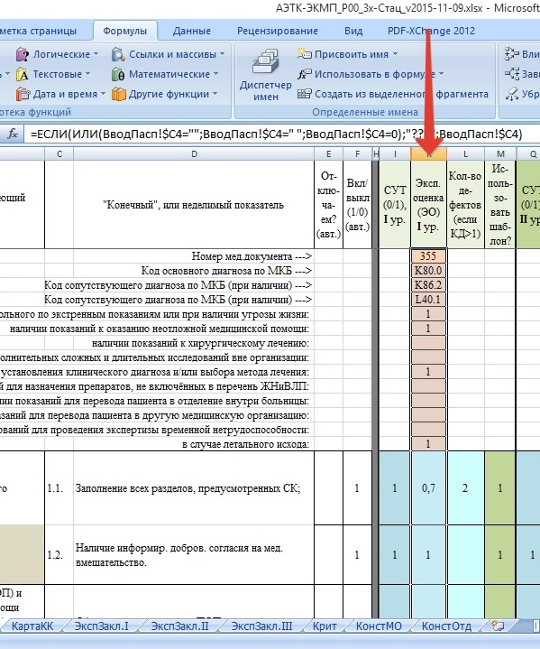Click row number cell 1.1.
The width and height of the screenshot is (540, 649).
tap(59, 488)
